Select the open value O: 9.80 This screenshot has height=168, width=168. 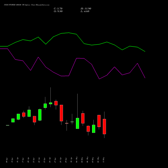58,11
